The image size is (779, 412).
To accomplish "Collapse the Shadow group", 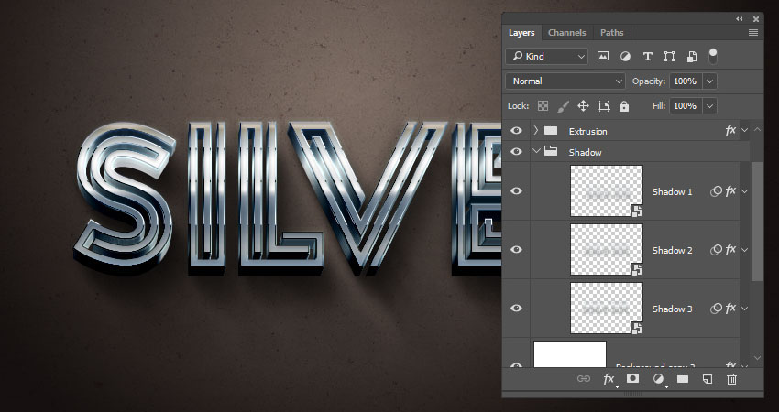I will click(535, 152).
